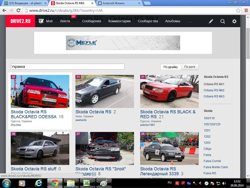Open Skoda 100/110 model link

[x=209, y=118]
